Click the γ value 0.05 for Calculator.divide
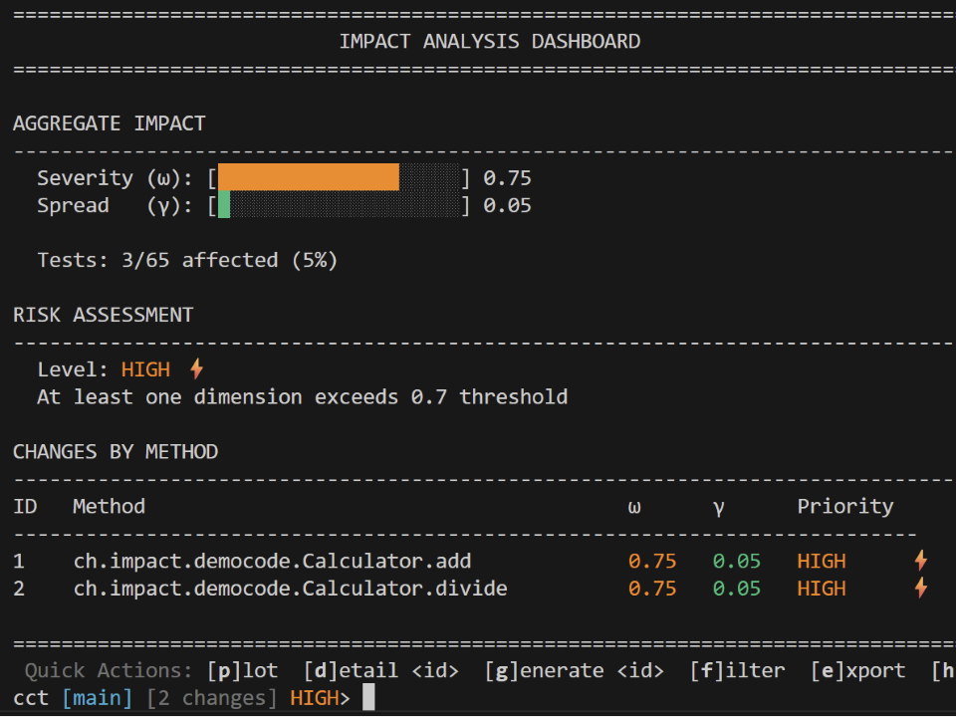The height and width of the screenshot is (717, 956). tap(737, 589)
